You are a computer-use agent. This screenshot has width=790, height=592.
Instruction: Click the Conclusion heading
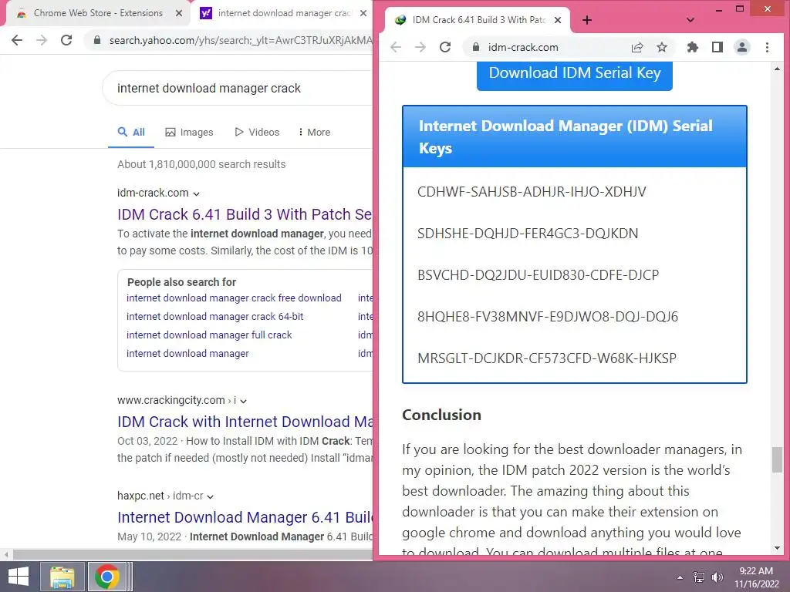(441, 415)
